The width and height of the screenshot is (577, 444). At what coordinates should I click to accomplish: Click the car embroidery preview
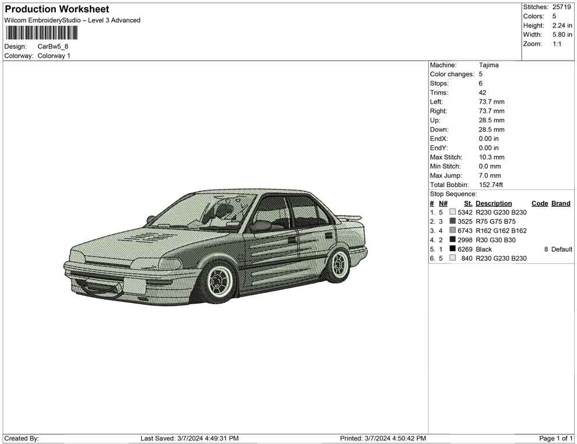[216, 247]
